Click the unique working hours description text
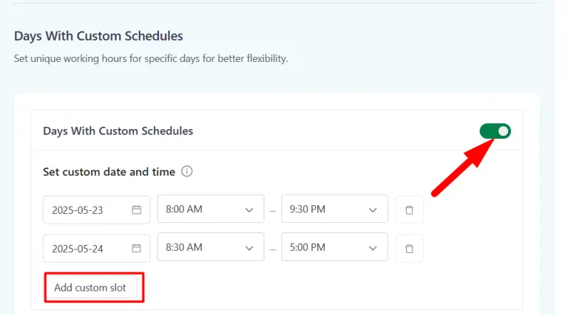This screenshot has width=568, height=315. (x=151, y=58)
